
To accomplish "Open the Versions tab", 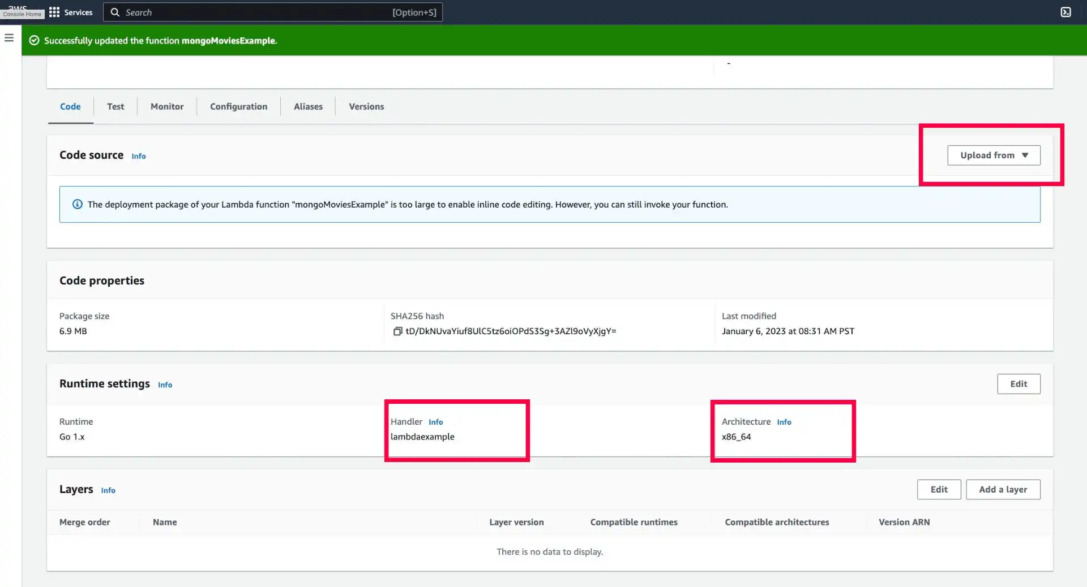I will click(x=366, y=106).
